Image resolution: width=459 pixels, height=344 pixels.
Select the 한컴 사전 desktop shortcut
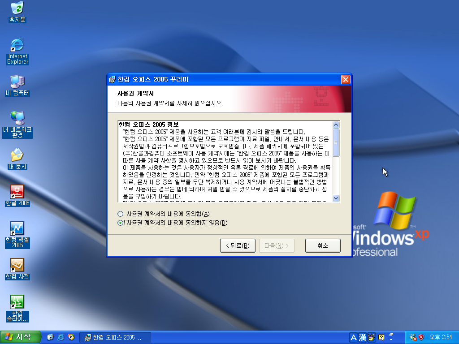[x=17, y=269]
